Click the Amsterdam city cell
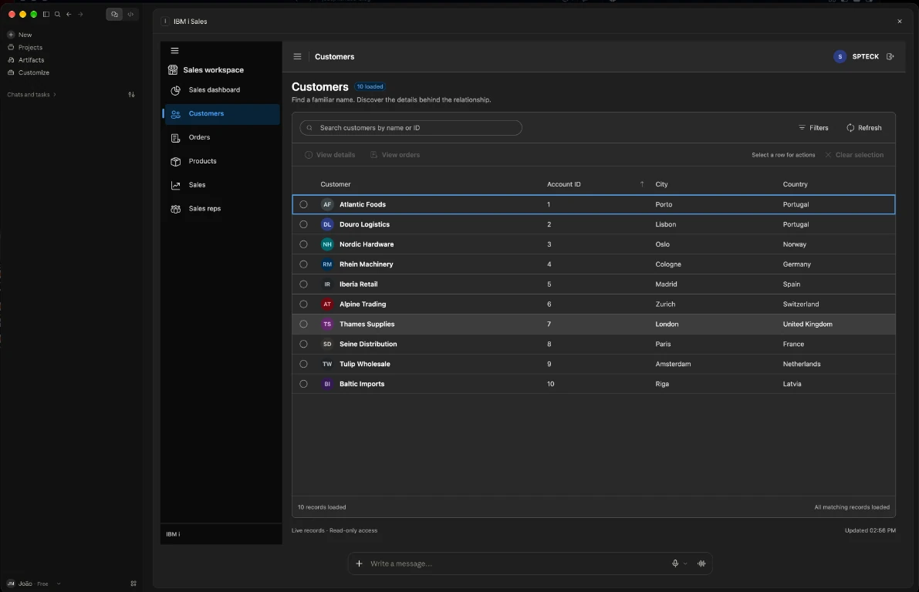This screenshot has height=592, width=919. tap(673, 364)
